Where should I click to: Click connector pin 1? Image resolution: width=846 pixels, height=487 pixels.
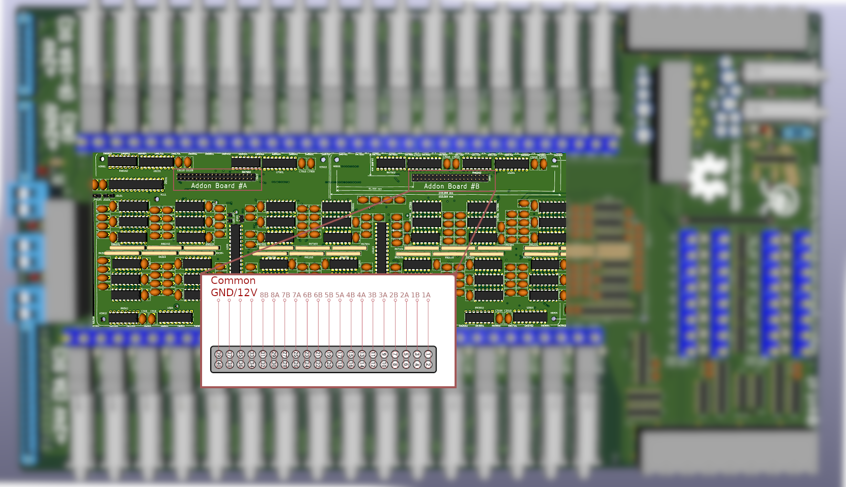click(x=428, y=354)
